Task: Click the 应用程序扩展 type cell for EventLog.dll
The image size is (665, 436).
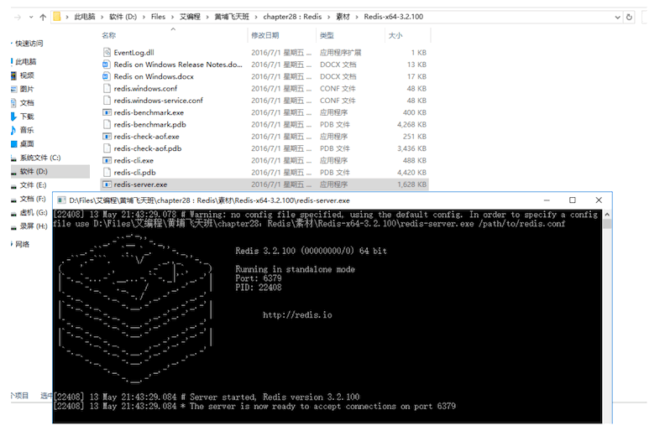Action: coord(341,53)
